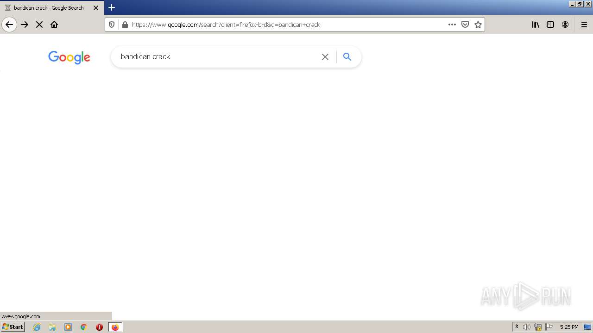Open page actions three-dot menu
This screenshot has height=333, width=593.
(452, 25)
